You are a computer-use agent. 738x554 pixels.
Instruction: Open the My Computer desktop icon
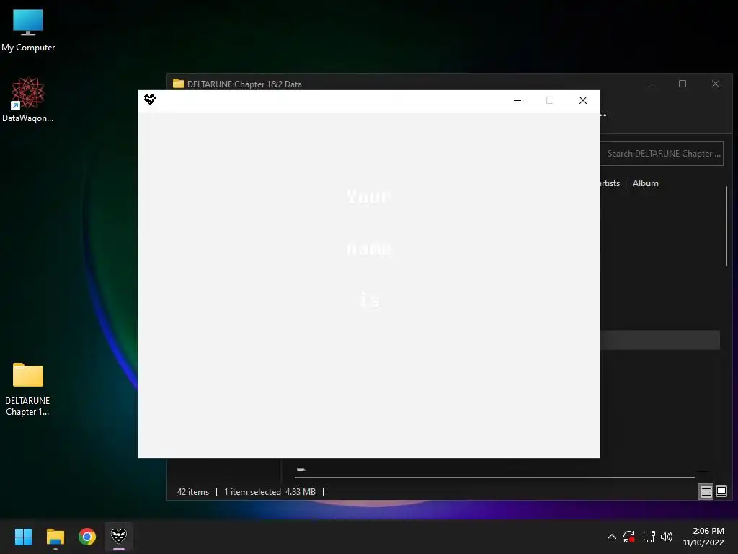[28, 30]
